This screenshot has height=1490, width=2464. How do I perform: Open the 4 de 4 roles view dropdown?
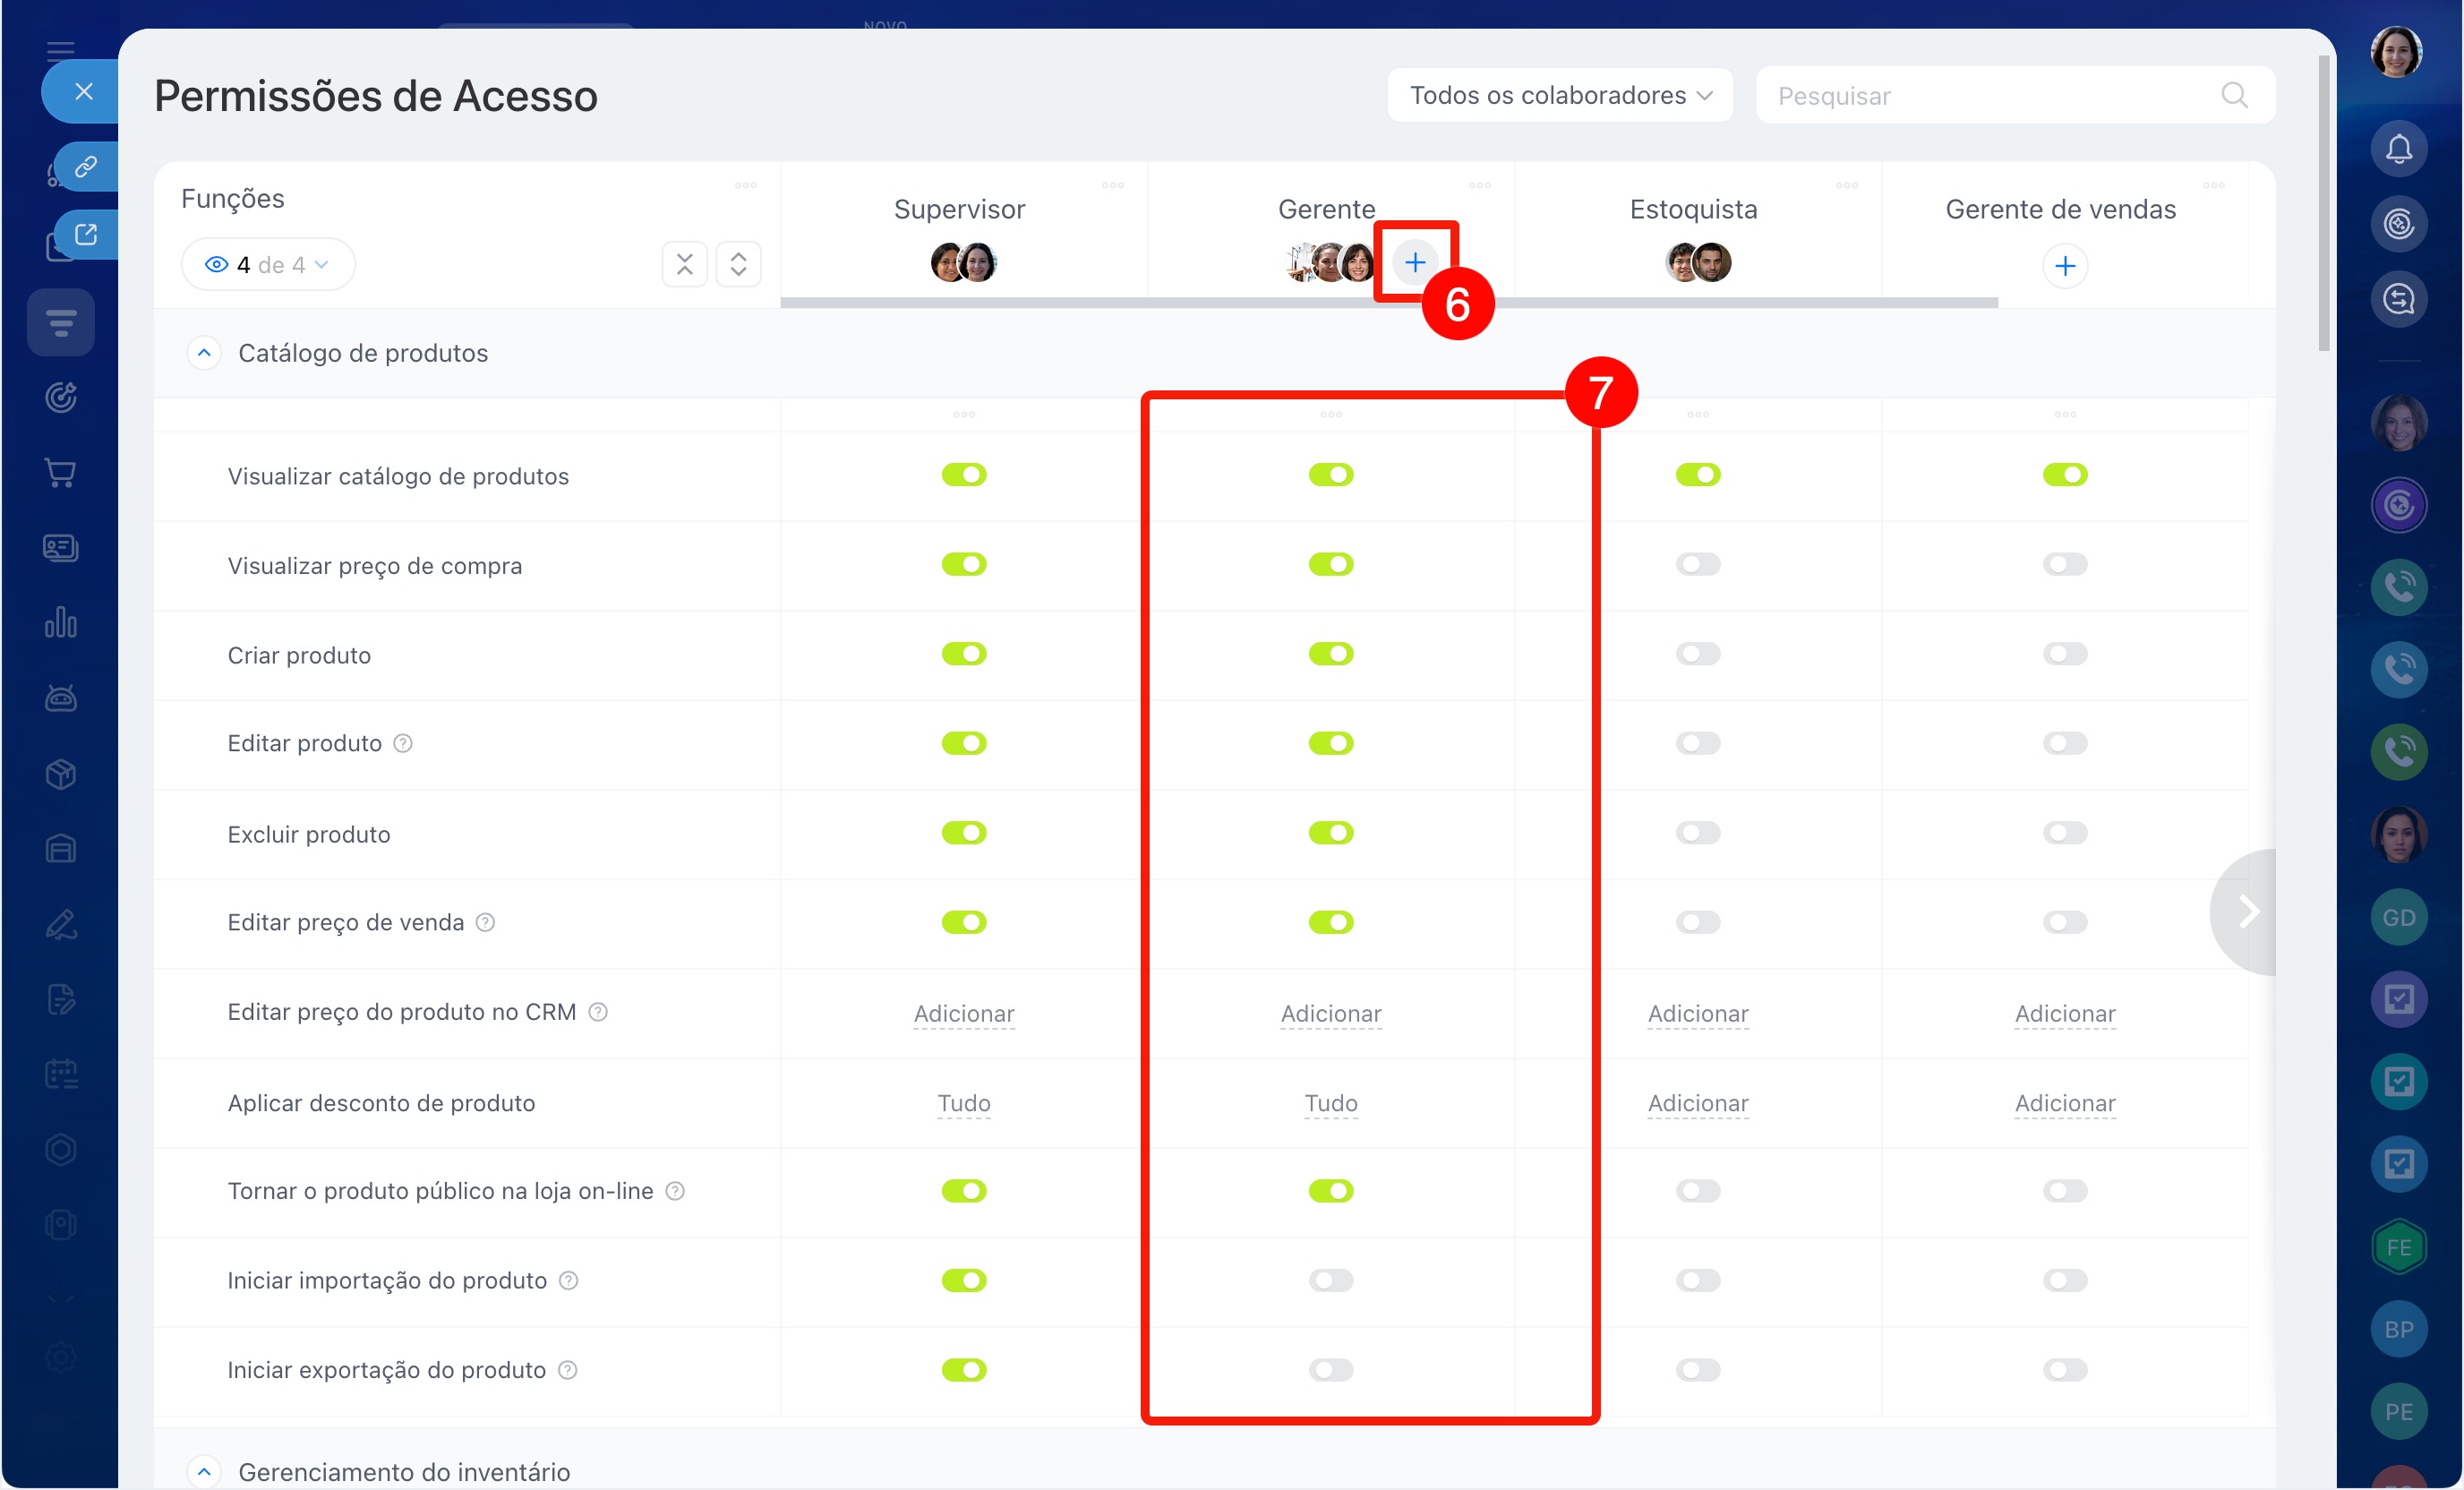point(267,265)
